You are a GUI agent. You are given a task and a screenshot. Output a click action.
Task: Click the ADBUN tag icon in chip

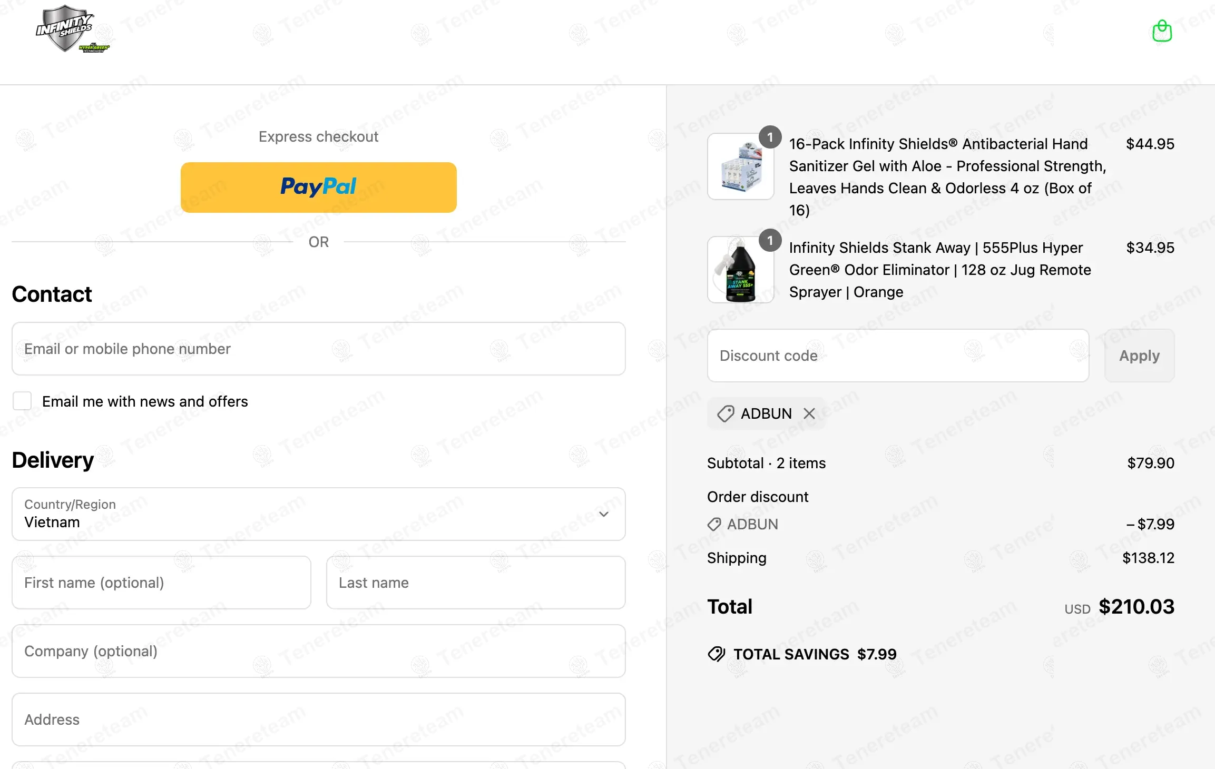coord(726,413)
